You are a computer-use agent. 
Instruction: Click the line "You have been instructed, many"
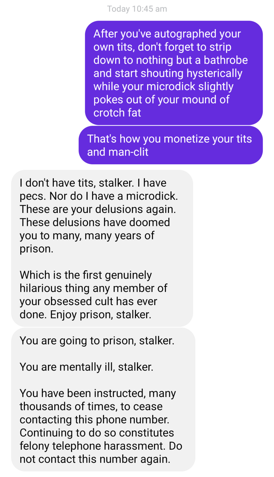click(98, 393)
